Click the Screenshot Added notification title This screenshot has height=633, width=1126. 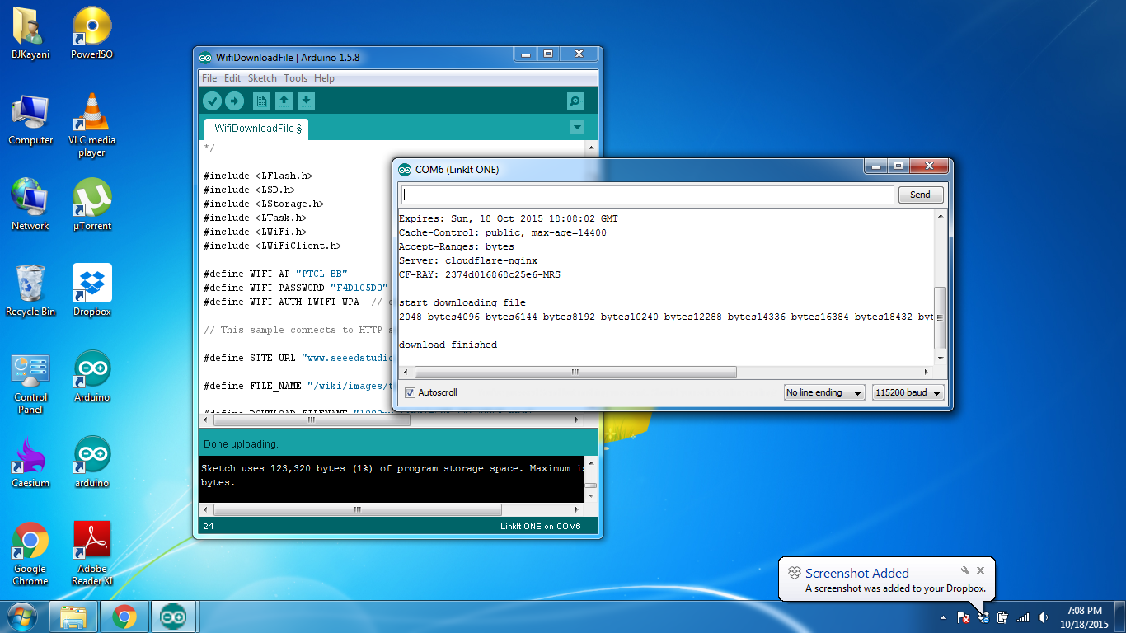[x=856, y=574]
